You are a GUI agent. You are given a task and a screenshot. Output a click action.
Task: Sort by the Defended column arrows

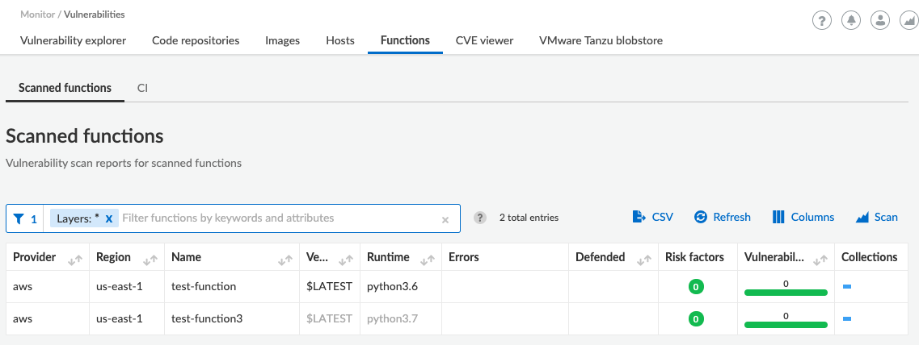point(643,260)
